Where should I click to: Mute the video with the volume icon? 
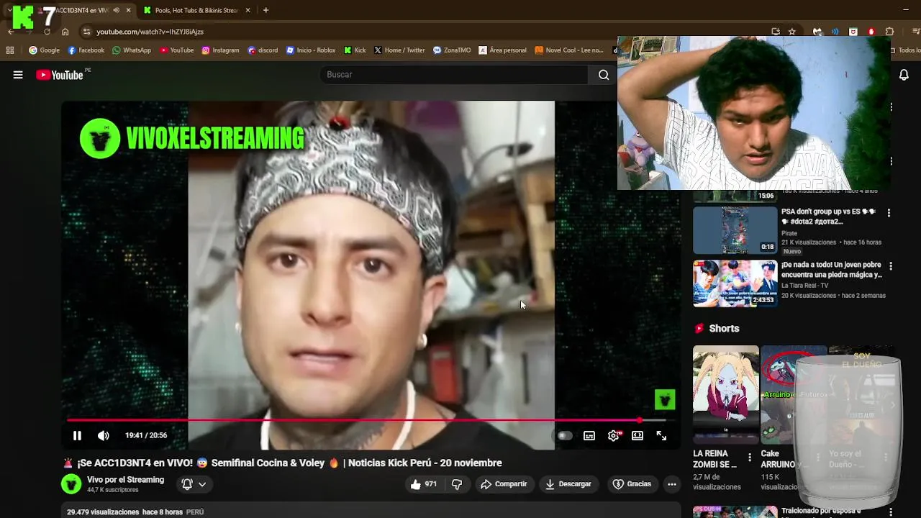104,435
